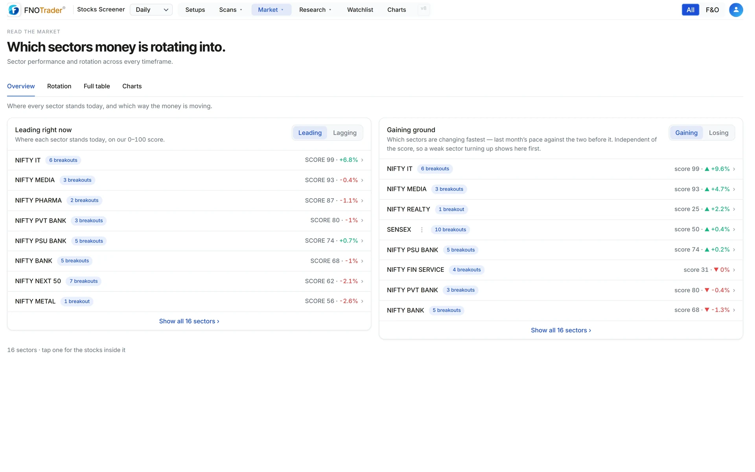Open NIFTY IT row chevron in Leading list
The height and width of the screenshot is (472, 755).
pos(362,160)
